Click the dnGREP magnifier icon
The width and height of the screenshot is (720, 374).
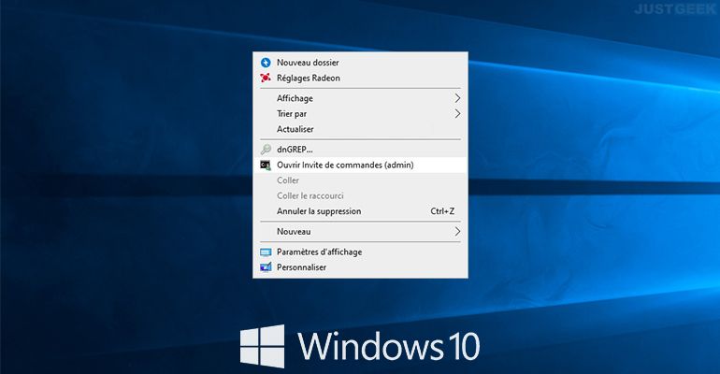[x=266, y=150]
